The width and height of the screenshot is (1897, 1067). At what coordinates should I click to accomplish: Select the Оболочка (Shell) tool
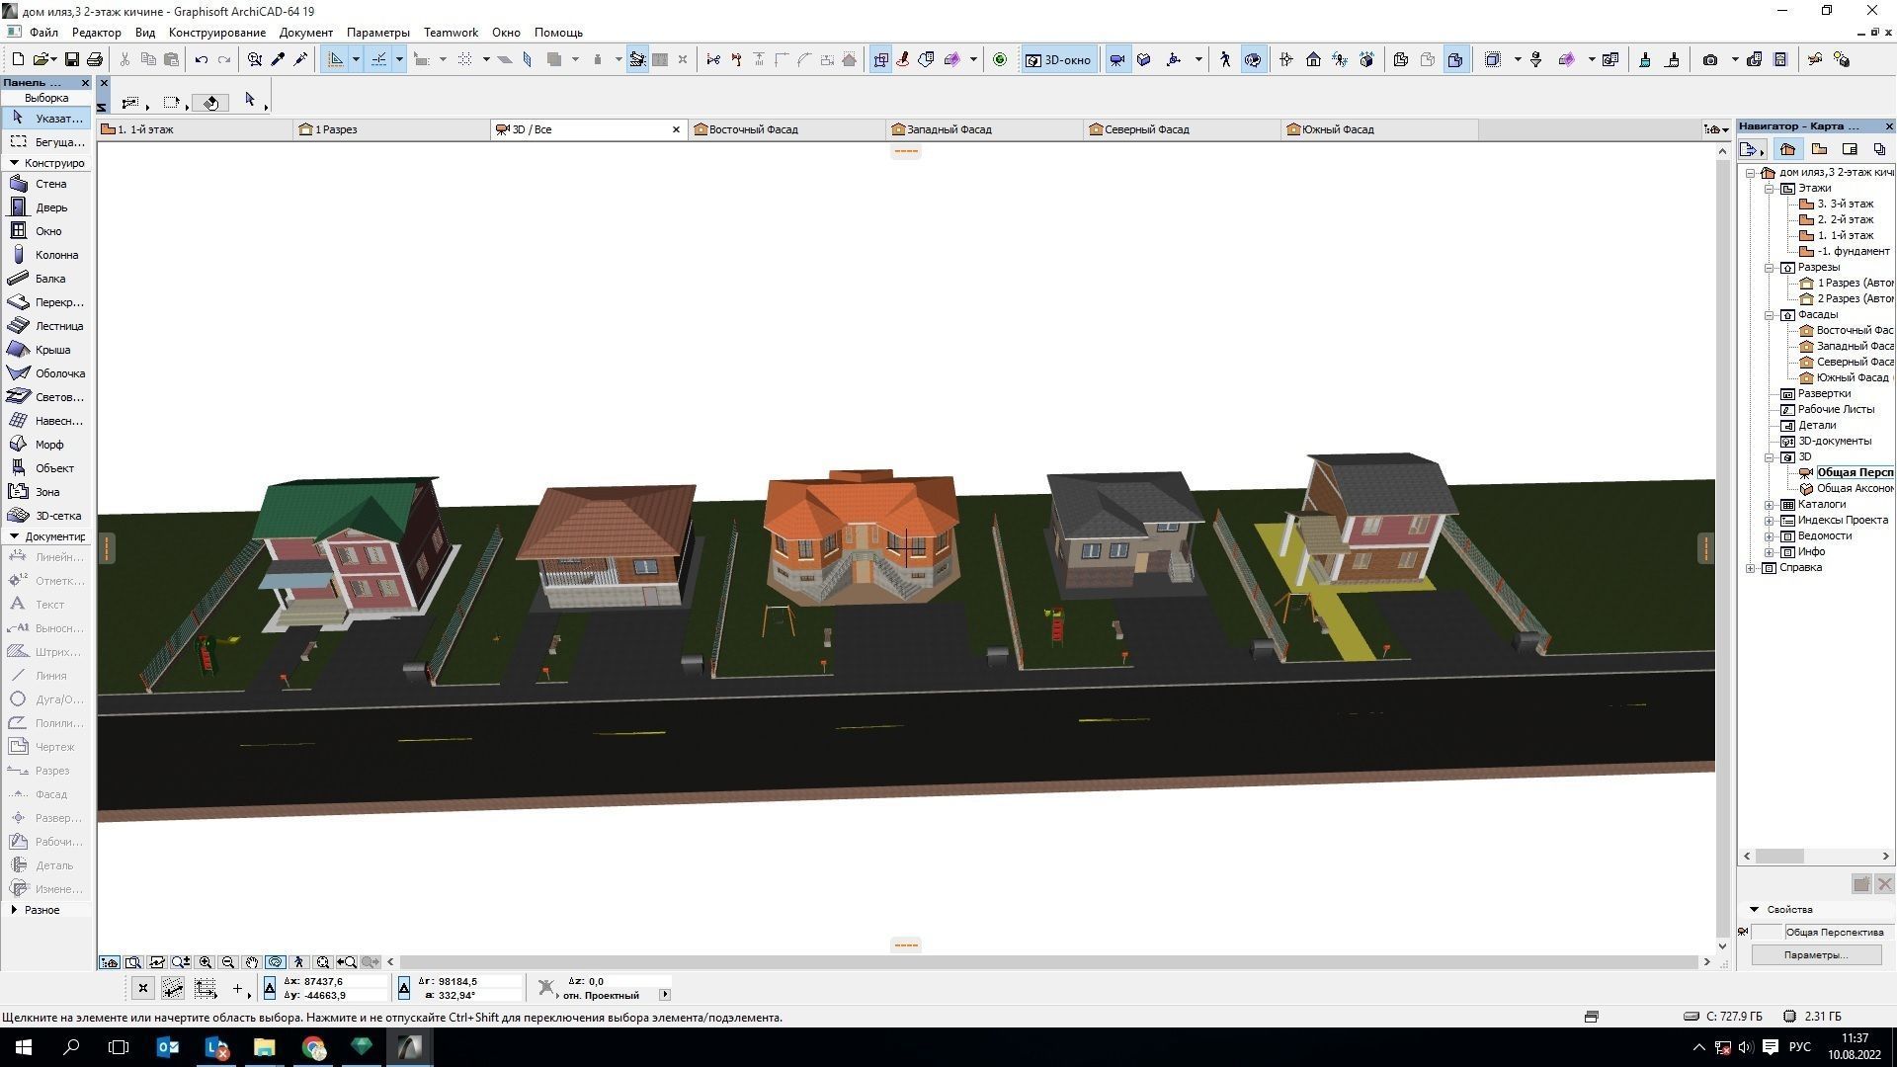[46, 373]
